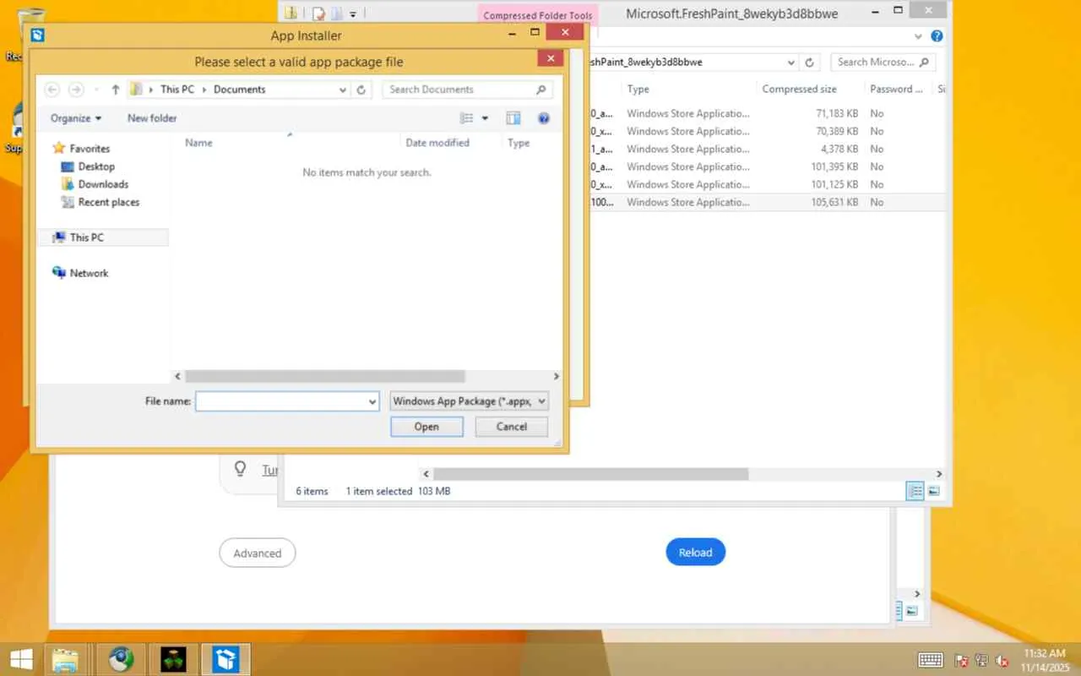Click the Network icon in the navigation pane
The height and width of the screenshot is (676, 1081).
[x=59, y=273]
